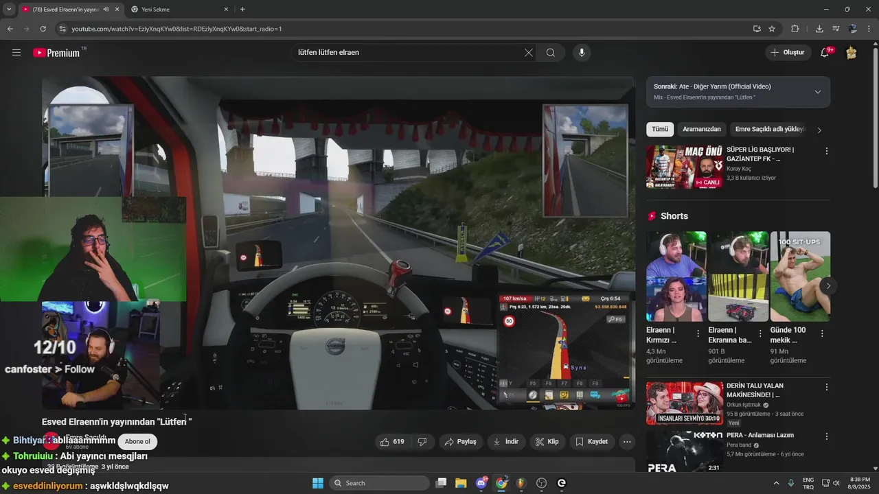Screen dimensions: 879x494
Task: Open Derin Talu Yalan Makinesinde video
Action: pos(684,403)
